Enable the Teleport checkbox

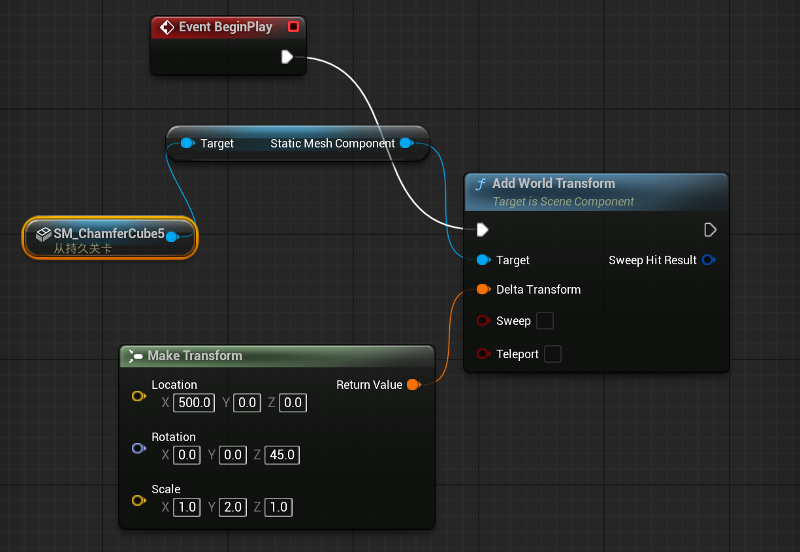pos(552,354)
